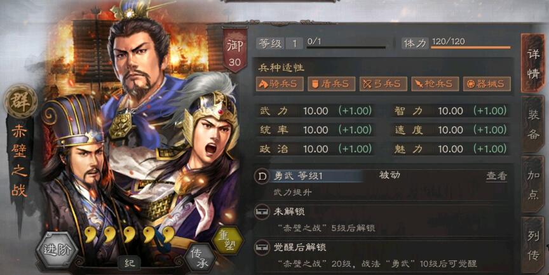Select the yellow 重塑 hexagon
This screenshot has width=549, height=275.
pos(227,240)
